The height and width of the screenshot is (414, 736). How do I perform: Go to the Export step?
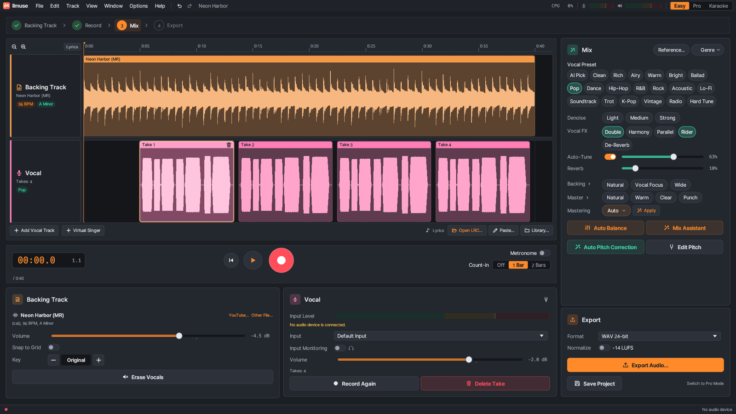pyautogui.click(x=168, y=26)
